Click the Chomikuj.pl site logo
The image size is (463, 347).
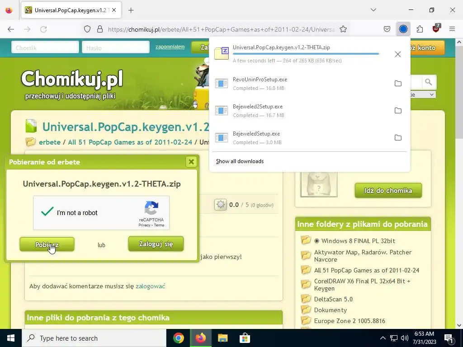(72, 84)
